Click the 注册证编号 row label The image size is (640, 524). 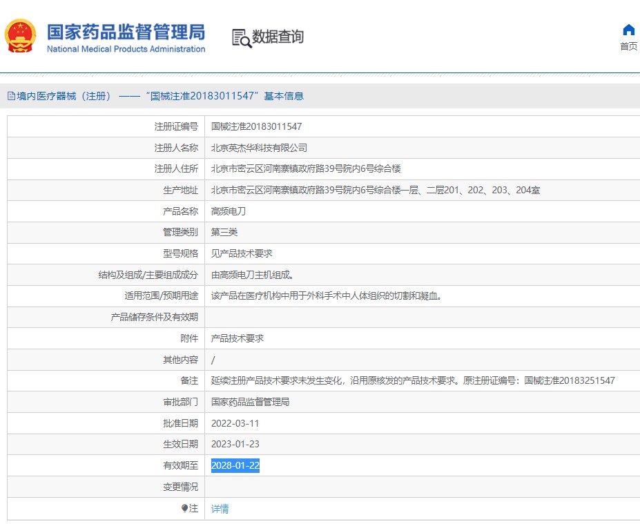tap(176, 126)
